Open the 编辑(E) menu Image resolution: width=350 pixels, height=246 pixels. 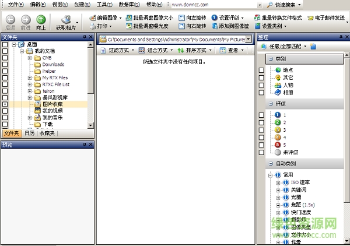point(38,5)
